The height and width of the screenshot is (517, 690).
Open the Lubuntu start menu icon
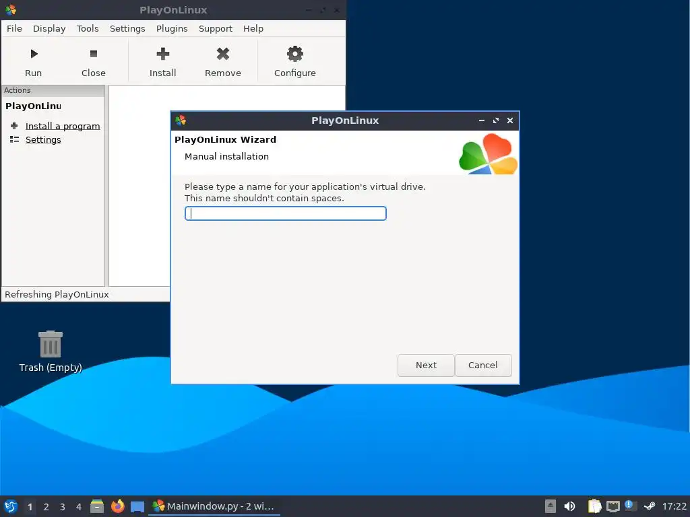tap(11, 506)
